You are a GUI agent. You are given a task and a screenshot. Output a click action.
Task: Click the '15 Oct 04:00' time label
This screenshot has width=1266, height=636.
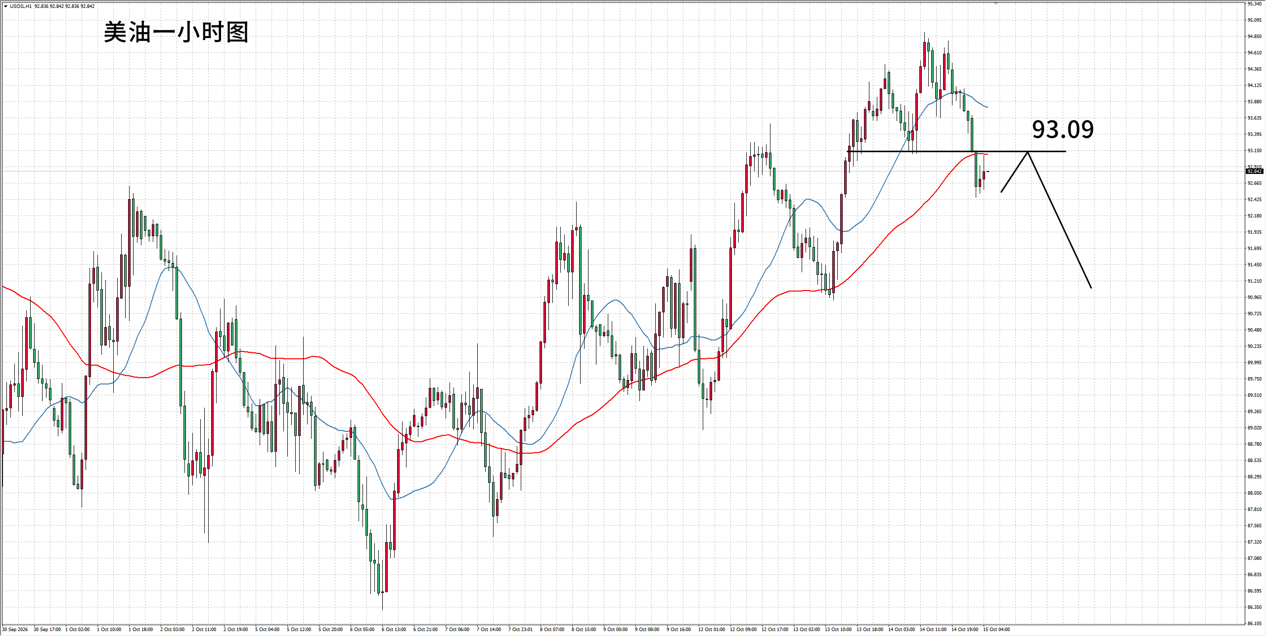click(996, 629)
